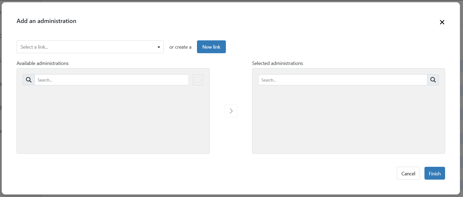Click the Available administrations label
Viewport: 463px width, 197px height.
click(x=43, y=63)
